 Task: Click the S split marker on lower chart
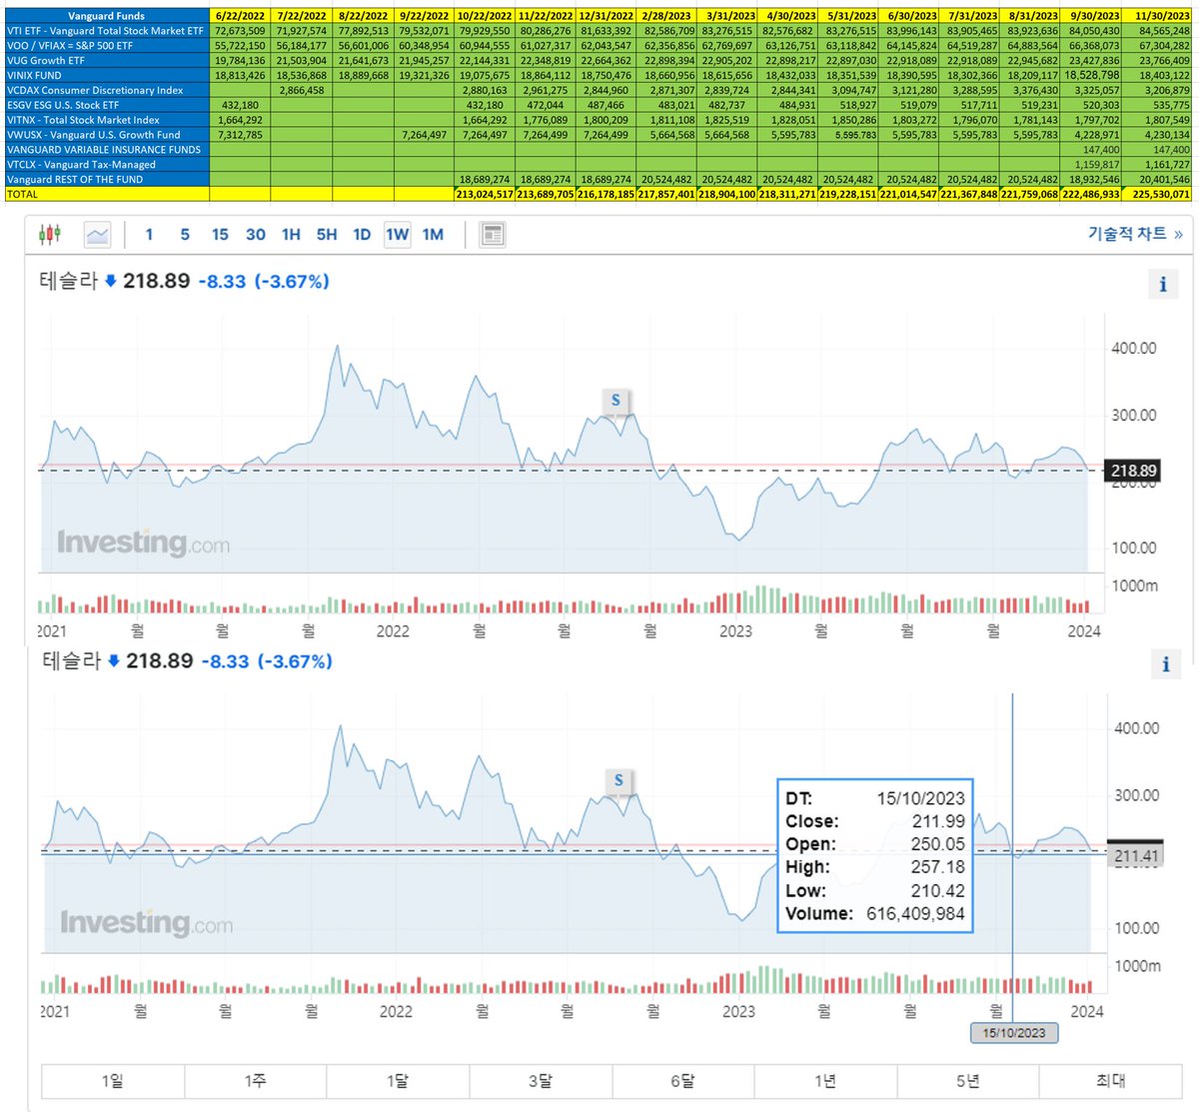(618, 780)
